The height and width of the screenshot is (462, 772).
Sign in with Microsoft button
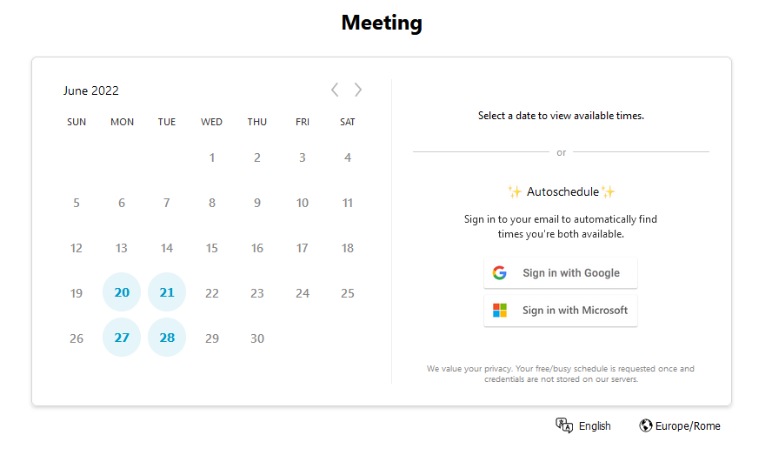tap(560, 311)
